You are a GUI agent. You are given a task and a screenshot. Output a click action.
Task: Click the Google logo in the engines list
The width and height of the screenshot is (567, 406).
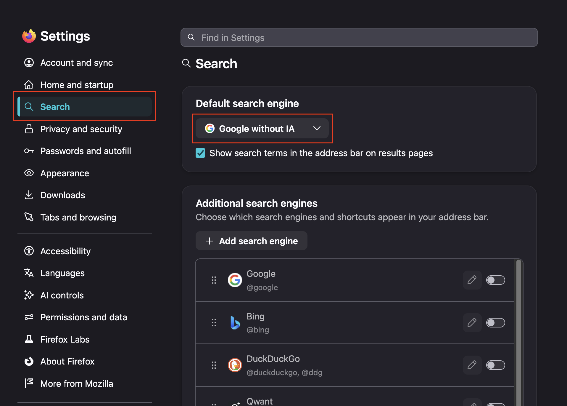pos(235,280)
